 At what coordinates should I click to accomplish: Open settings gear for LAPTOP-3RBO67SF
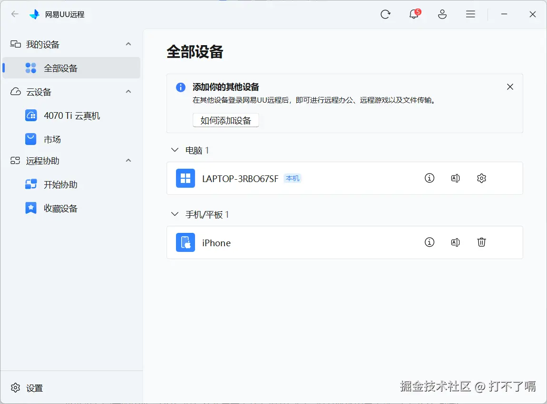pos(481,178)
